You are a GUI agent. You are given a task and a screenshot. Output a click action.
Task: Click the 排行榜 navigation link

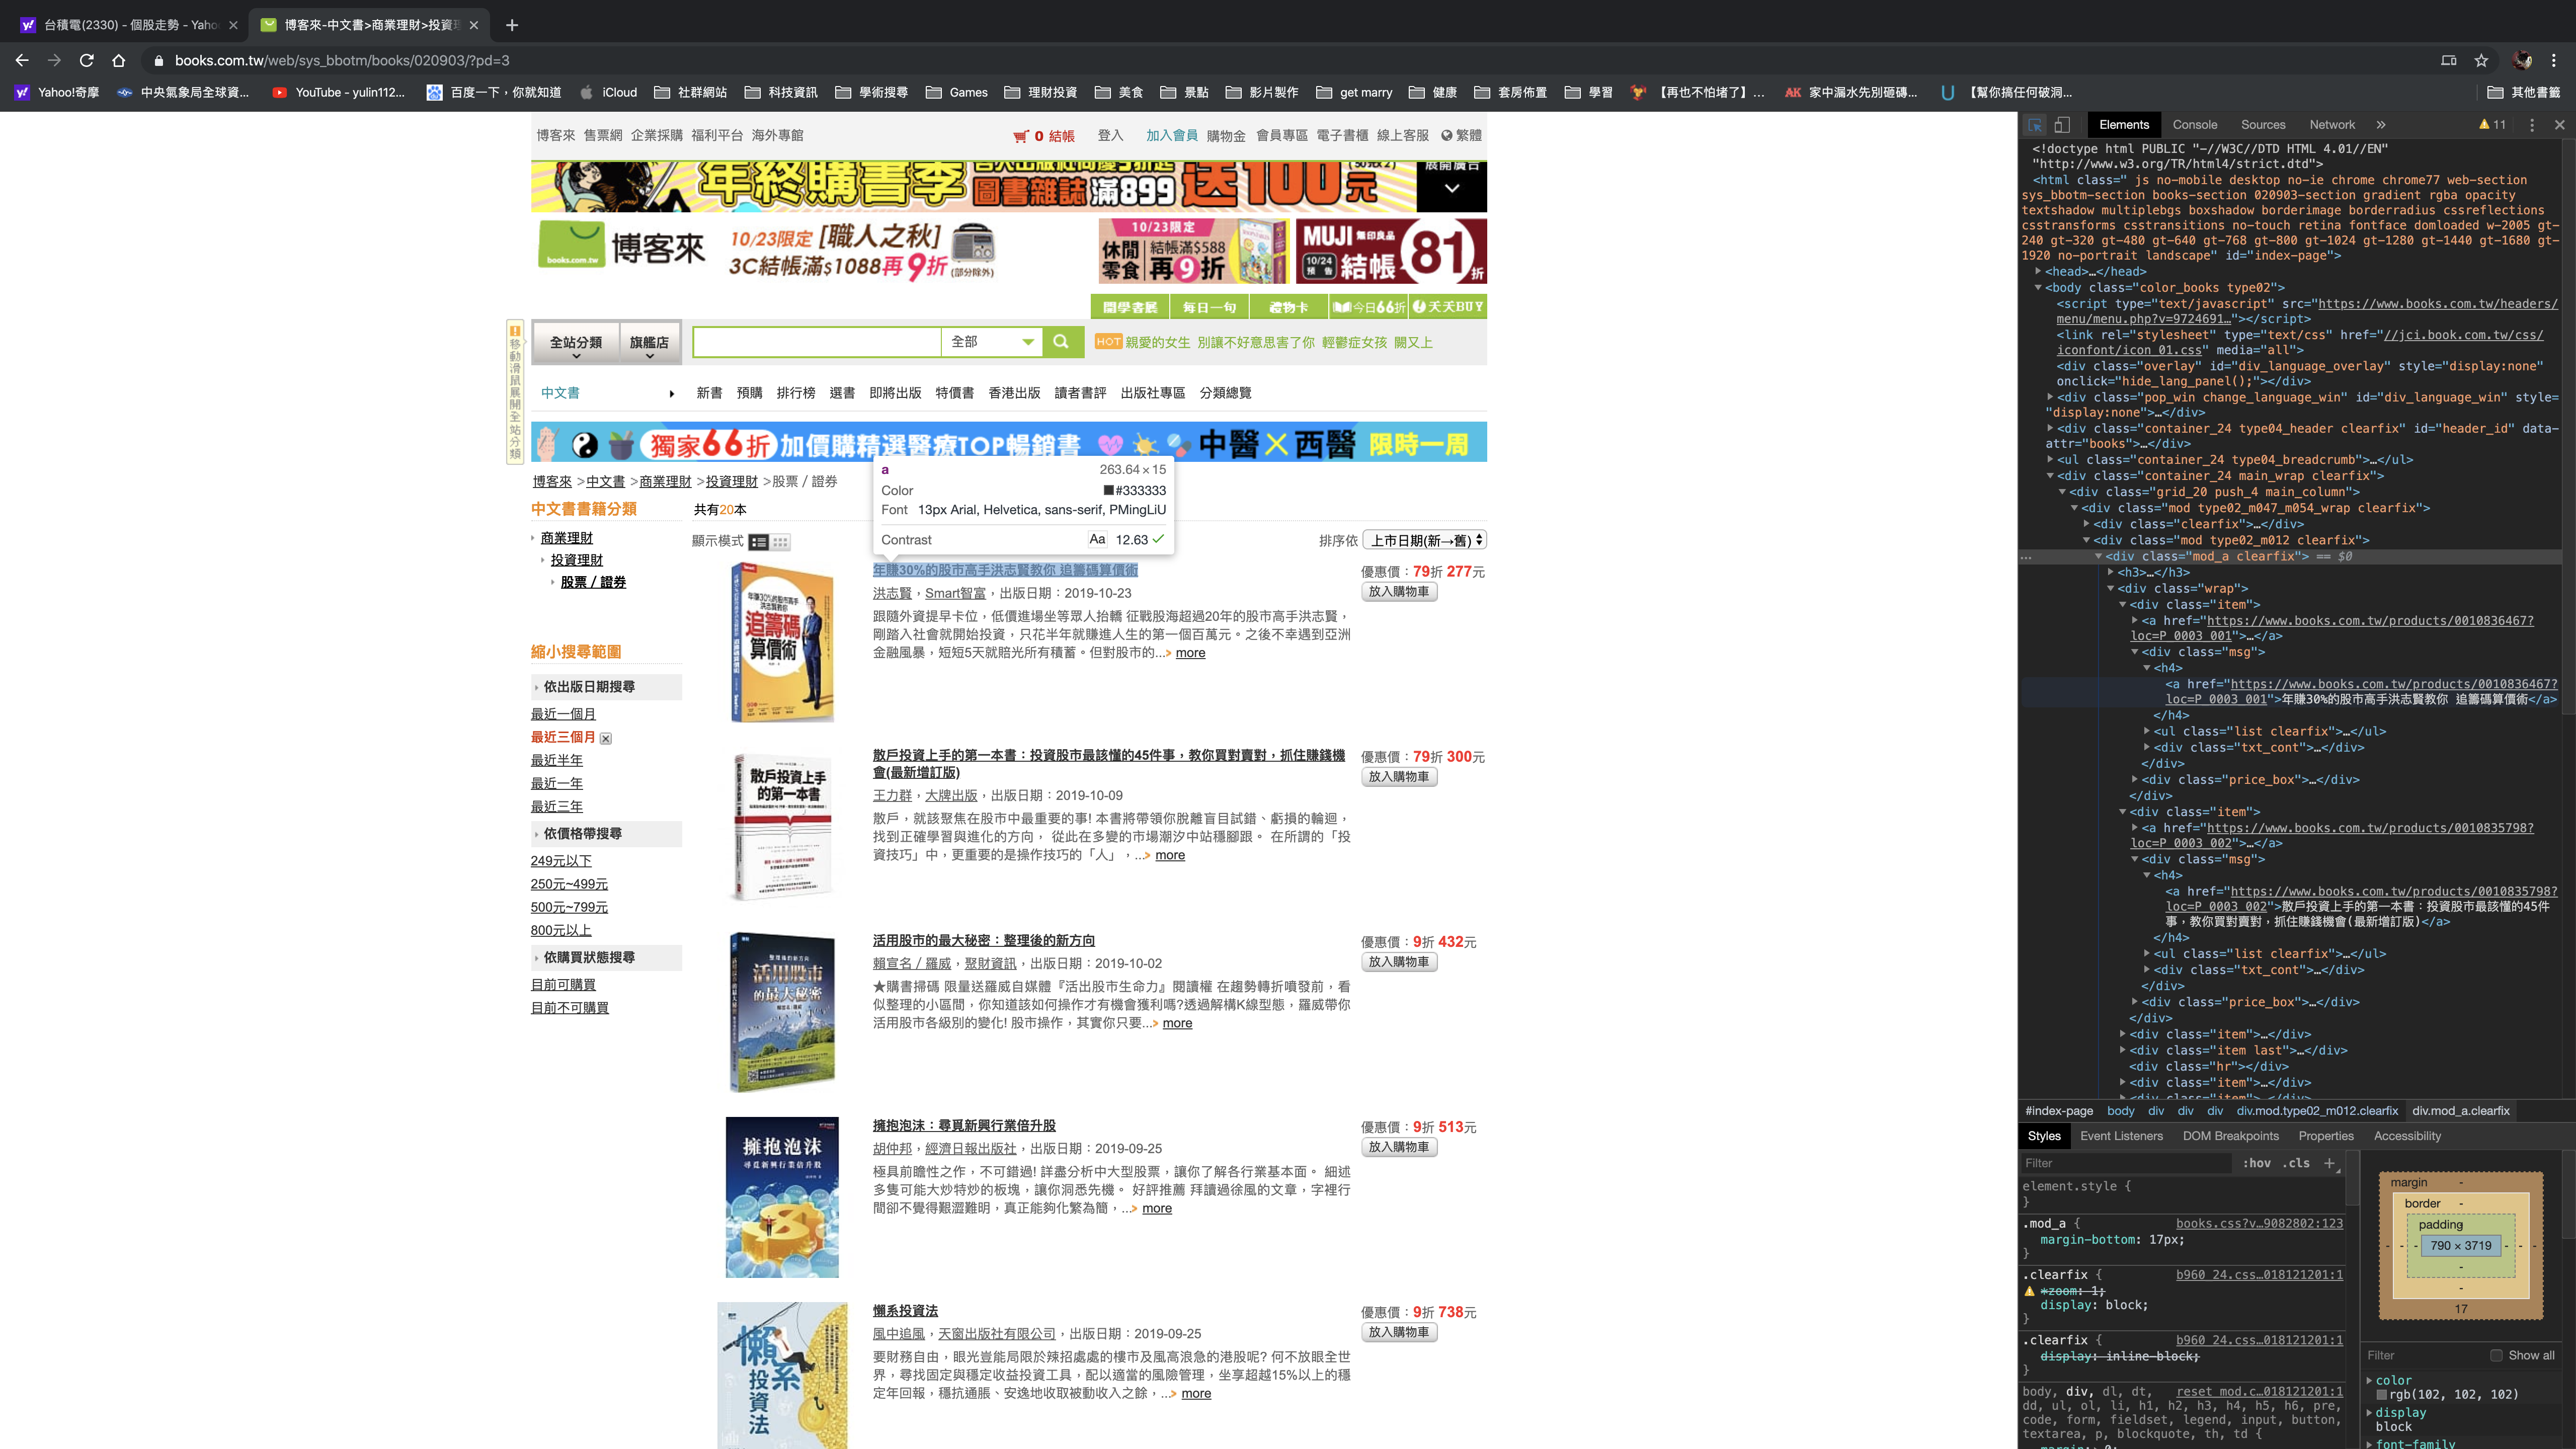[795, 393]
